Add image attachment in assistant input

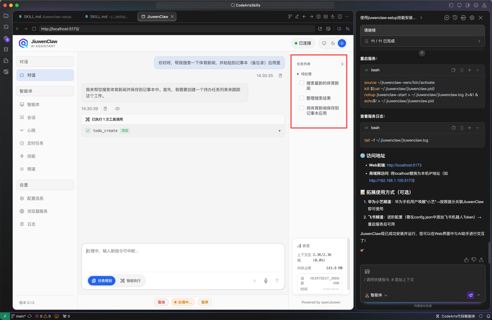[x=367, y=272]
